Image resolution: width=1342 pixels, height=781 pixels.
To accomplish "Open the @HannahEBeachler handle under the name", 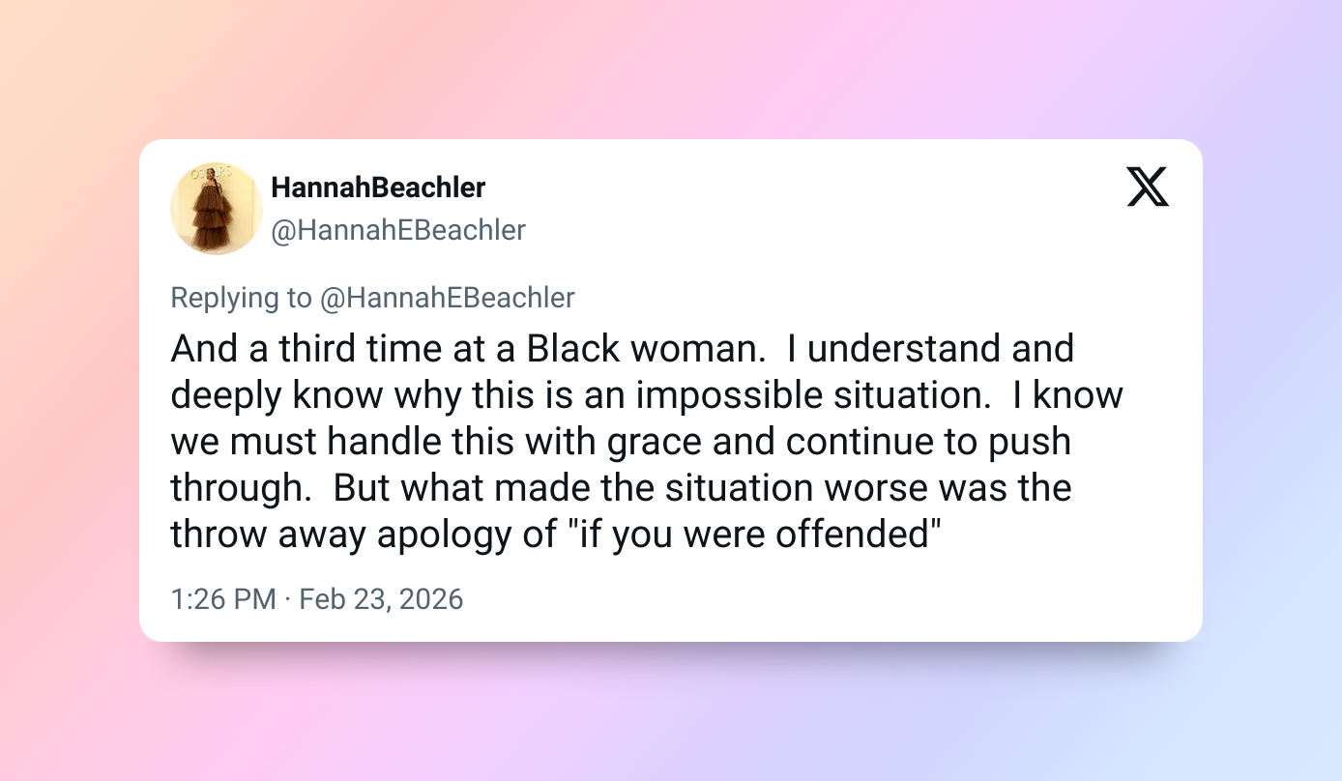I will pos(398,230).
